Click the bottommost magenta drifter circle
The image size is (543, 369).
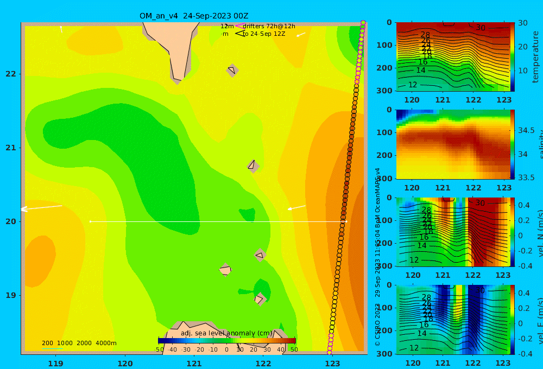pyautogui.click(x=329, y=352)
